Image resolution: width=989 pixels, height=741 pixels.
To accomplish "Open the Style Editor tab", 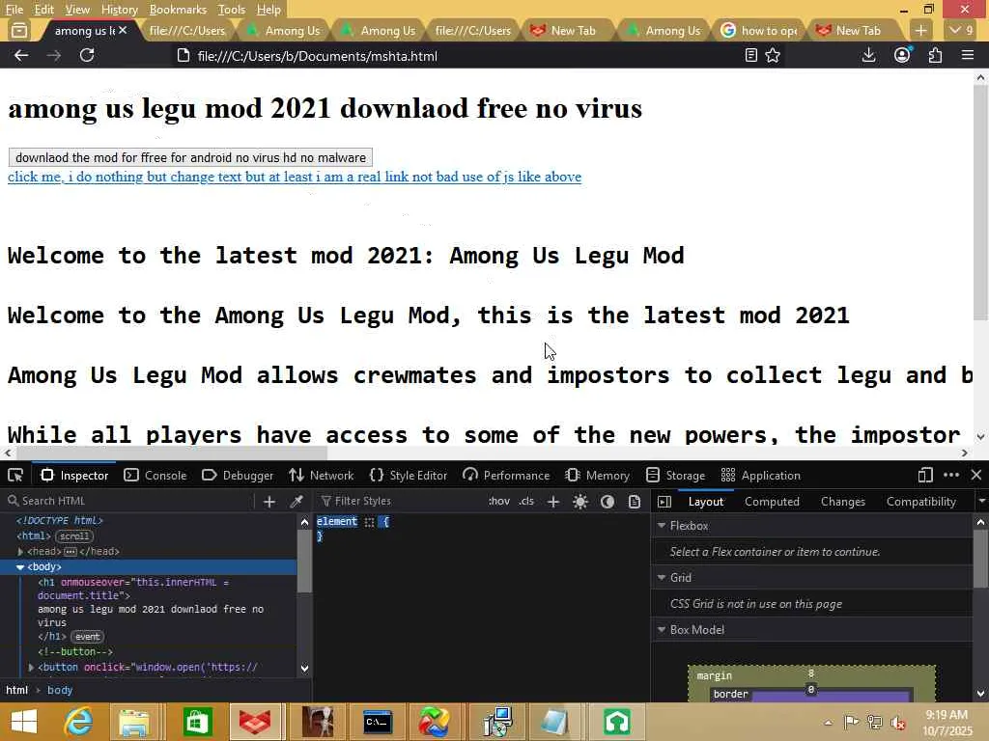I will (x=409, y=475).
